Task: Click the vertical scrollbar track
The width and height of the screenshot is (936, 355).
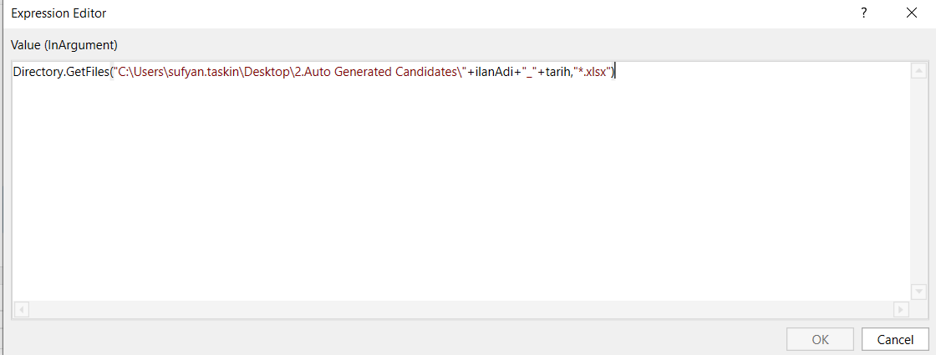Action: pos(918,180)
